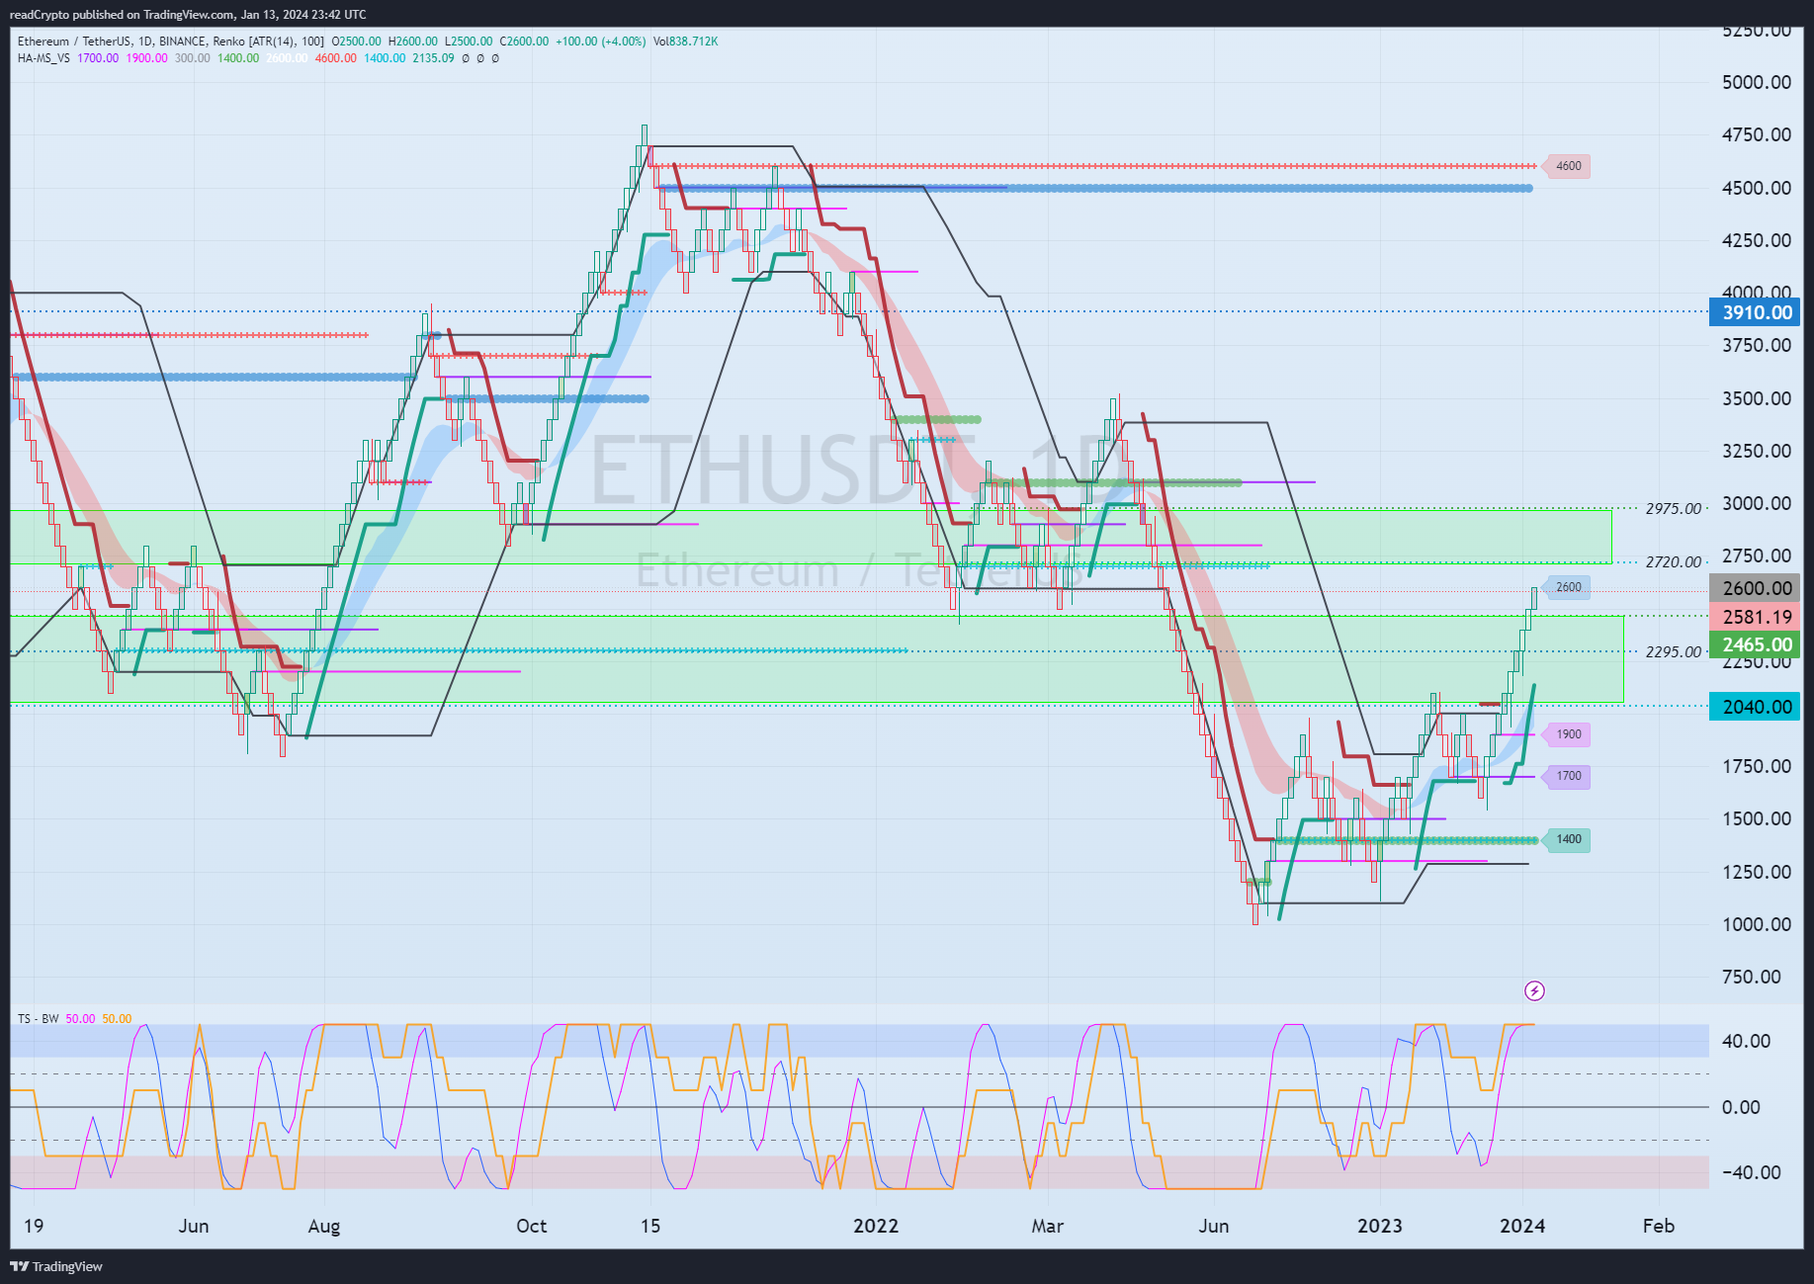The width and height of the screenshot is (1814, 1284).
Task: Select the blue 3910.00 price label
Action: point(1755,312)
